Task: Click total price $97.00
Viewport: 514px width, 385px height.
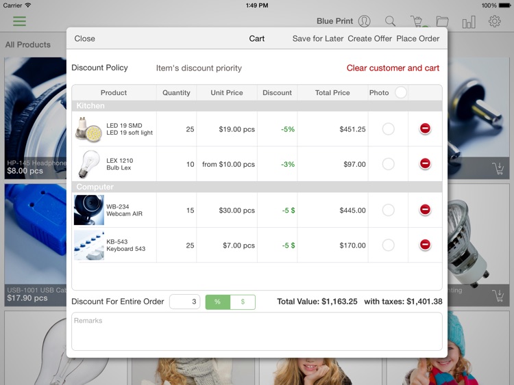Action: 354,164
